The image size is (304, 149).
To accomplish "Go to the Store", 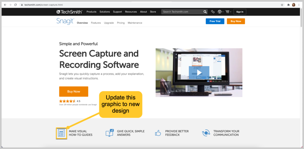I will [153, 12].
